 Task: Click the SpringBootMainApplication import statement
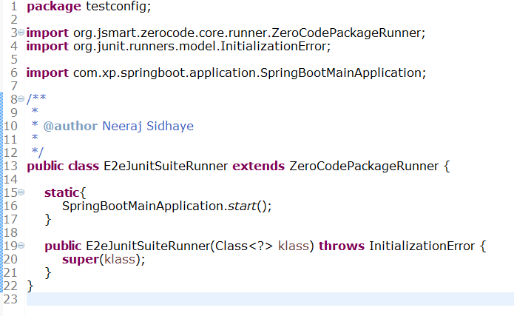point(226,73)
